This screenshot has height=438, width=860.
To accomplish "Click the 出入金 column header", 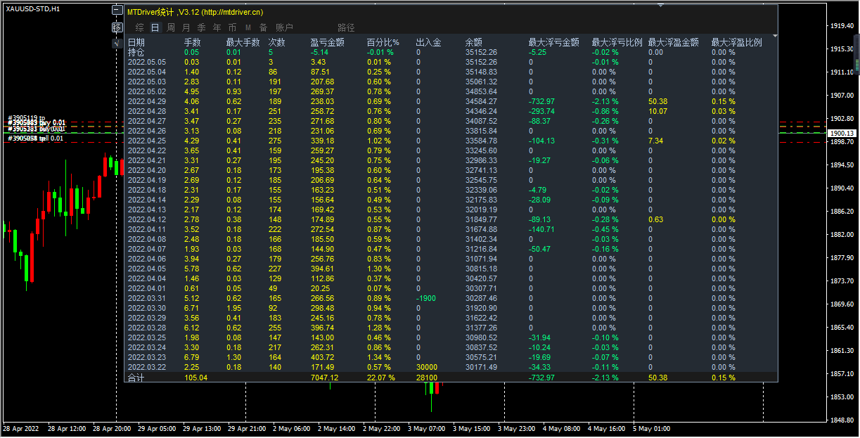I will [428, 42].
